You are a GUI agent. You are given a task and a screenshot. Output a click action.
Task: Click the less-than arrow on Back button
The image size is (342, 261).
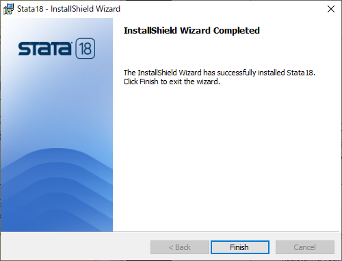click(x=171, y=247)
